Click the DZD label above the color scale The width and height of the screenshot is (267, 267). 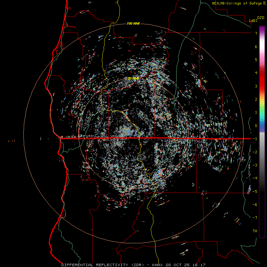coord(261,18)
